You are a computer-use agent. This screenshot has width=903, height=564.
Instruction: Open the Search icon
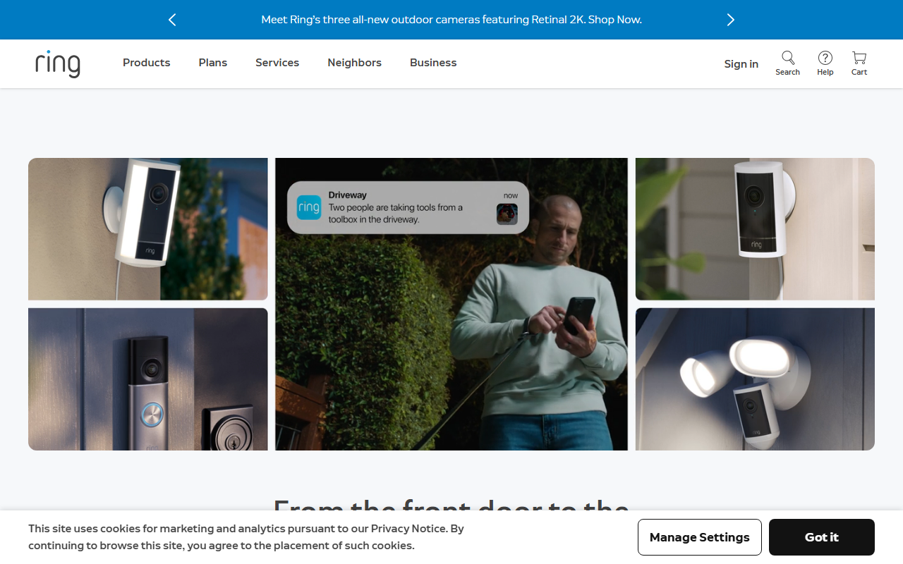(x=787, y=63)
